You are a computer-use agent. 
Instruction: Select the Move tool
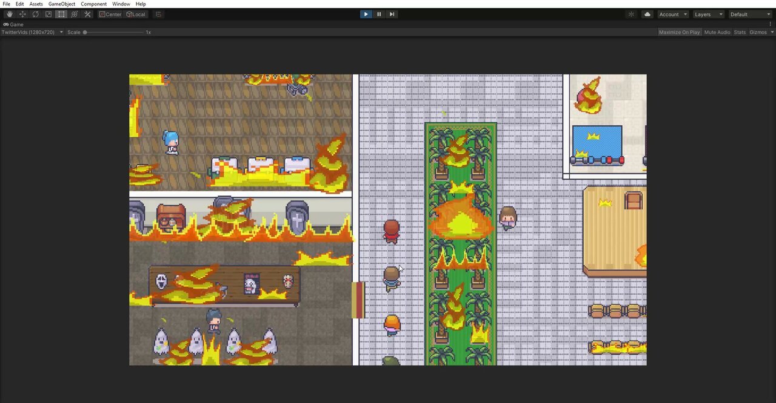pos(22,14)
